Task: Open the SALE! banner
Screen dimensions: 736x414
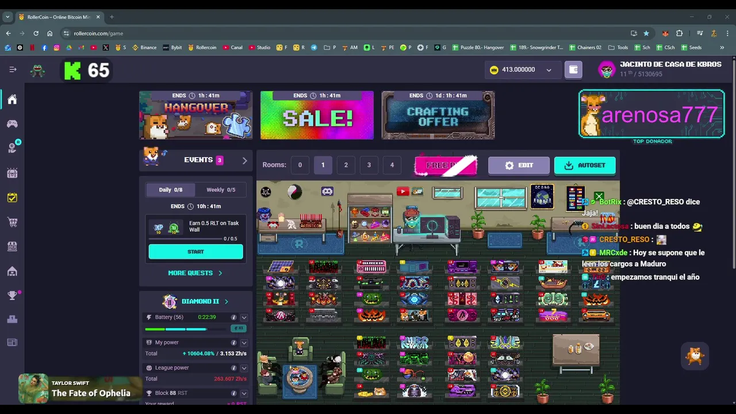Action: click(317, 115)
